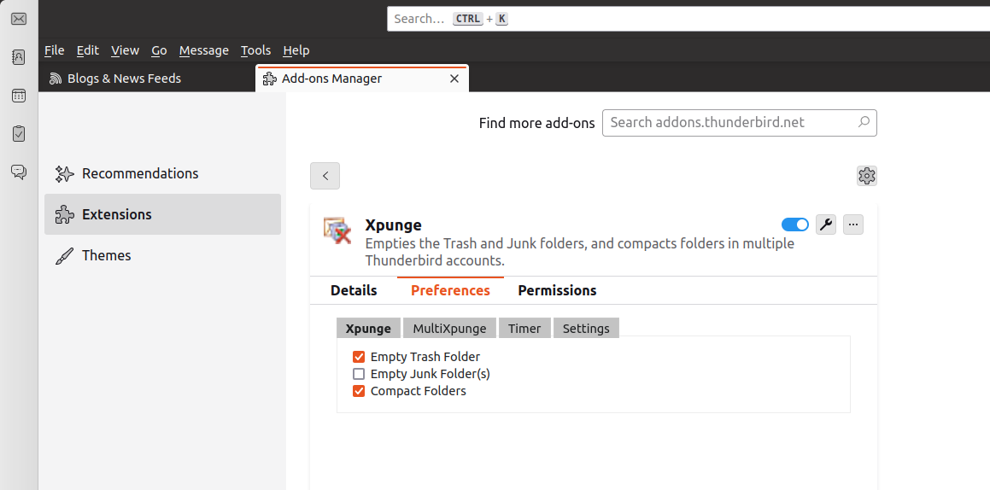Disable the Xpunge extension toggle
The height and width of the screenshot is (490, 990).
pos(795,225)
